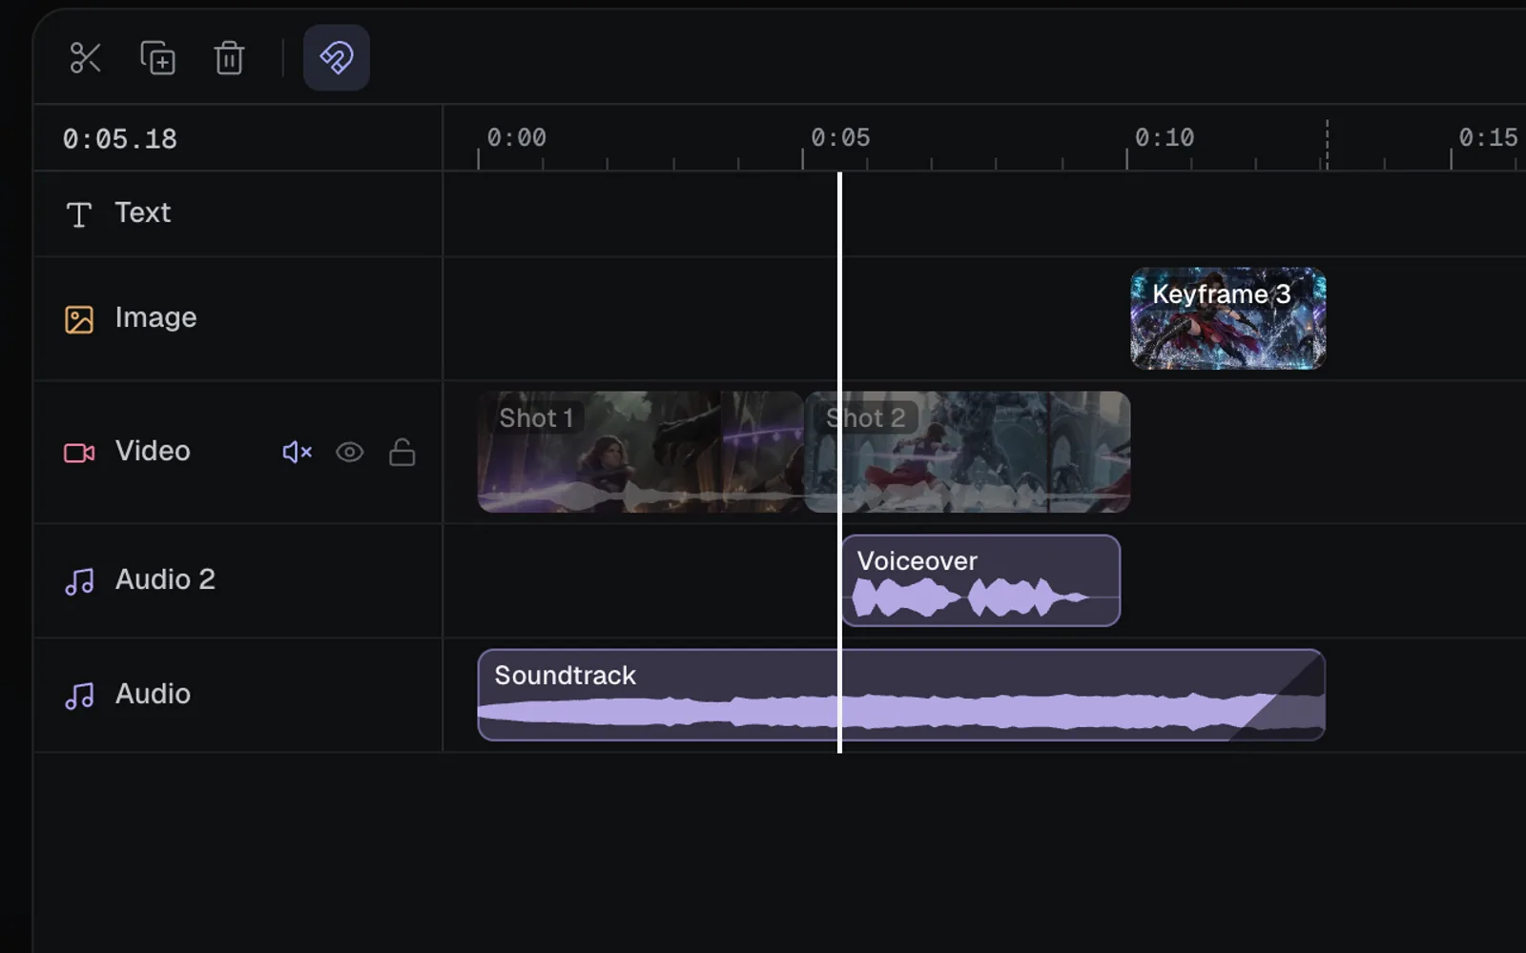The image size is (1526, 953).
Task: Select the Image track label
Action: click(x=155, y=317)
